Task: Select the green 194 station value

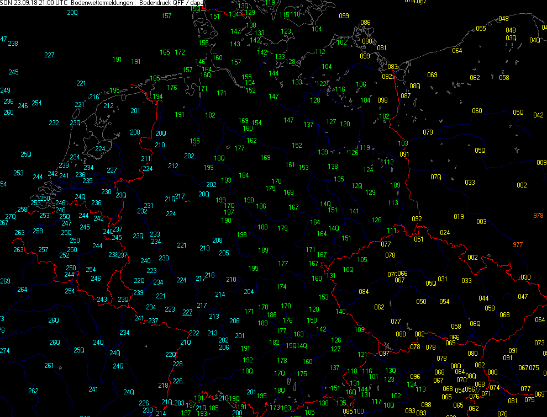Action: click(158, 97)
